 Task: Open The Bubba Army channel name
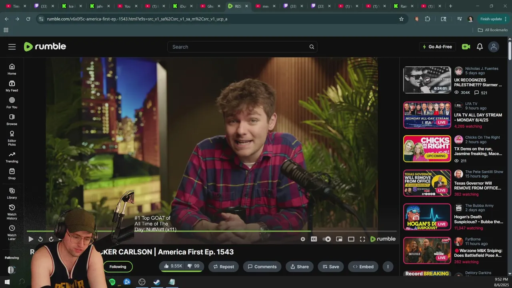[479, 206]
